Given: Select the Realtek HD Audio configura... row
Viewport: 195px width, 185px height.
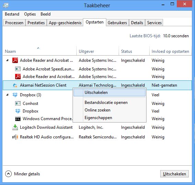Looking at the screenshot, I should [97, 137].
